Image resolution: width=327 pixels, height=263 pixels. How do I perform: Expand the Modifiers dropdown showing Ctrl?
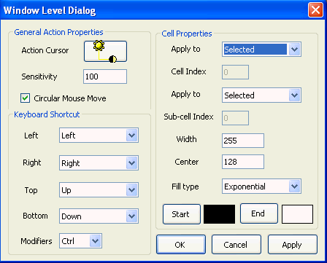(x=80, y=241)
